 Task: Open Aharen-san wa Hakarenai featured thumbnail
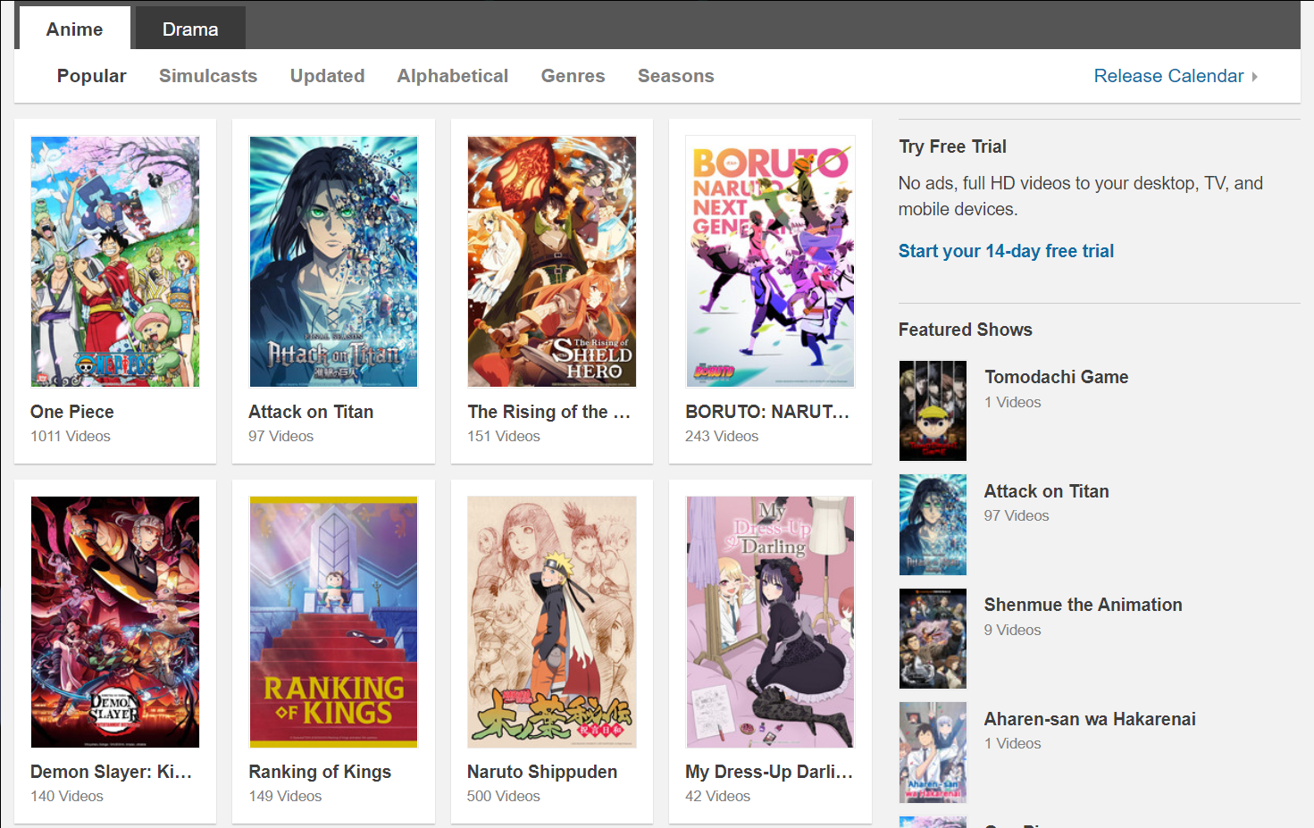pos(933,752)
